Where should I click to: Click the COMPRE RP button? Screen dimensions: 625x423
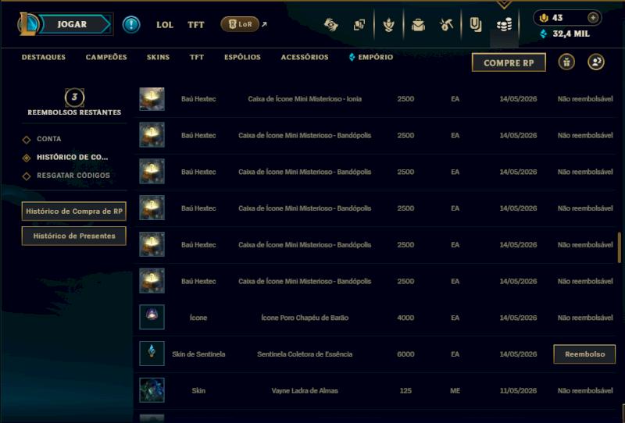pos(509,62)
